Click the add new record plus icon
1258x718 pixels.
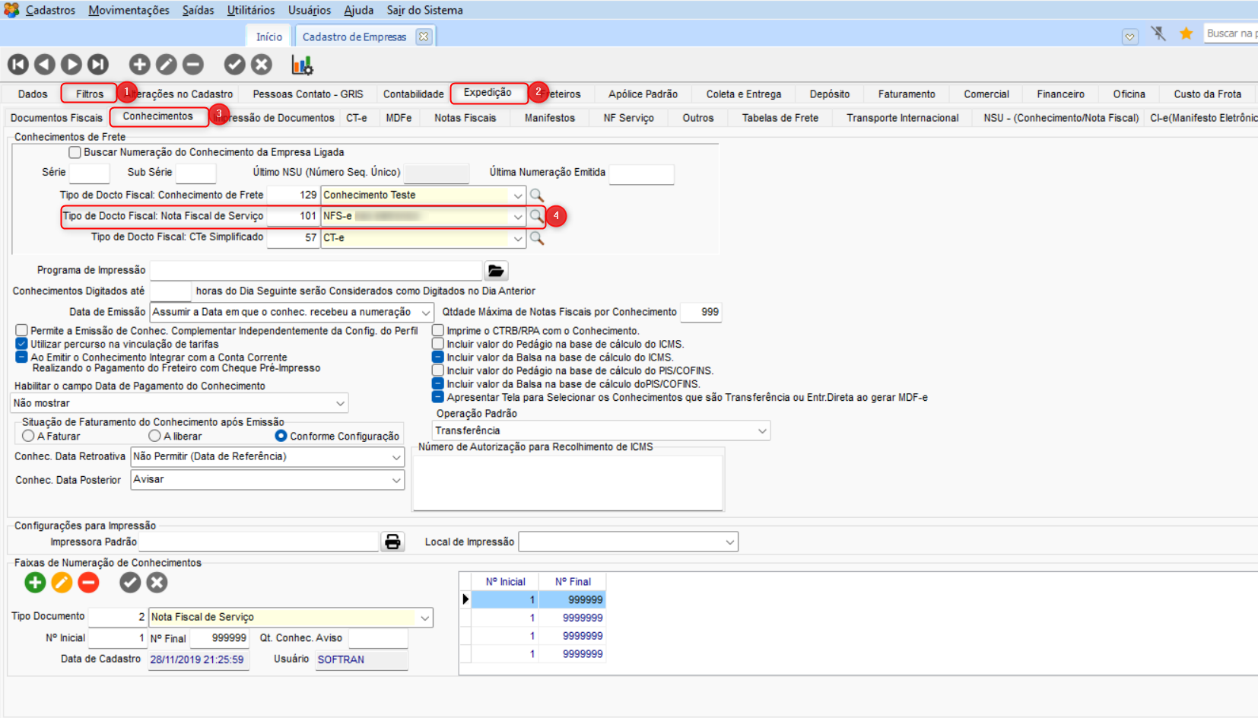coord(139,65)
